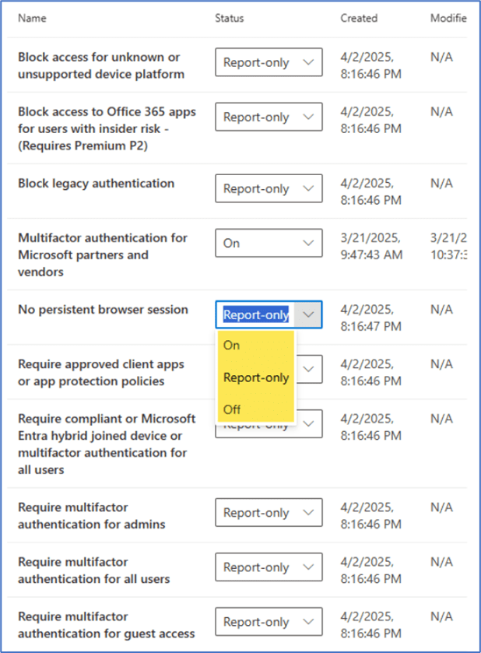Sort policies by the Name column header
Screen dimensions: 481x653
pos(32,18)
